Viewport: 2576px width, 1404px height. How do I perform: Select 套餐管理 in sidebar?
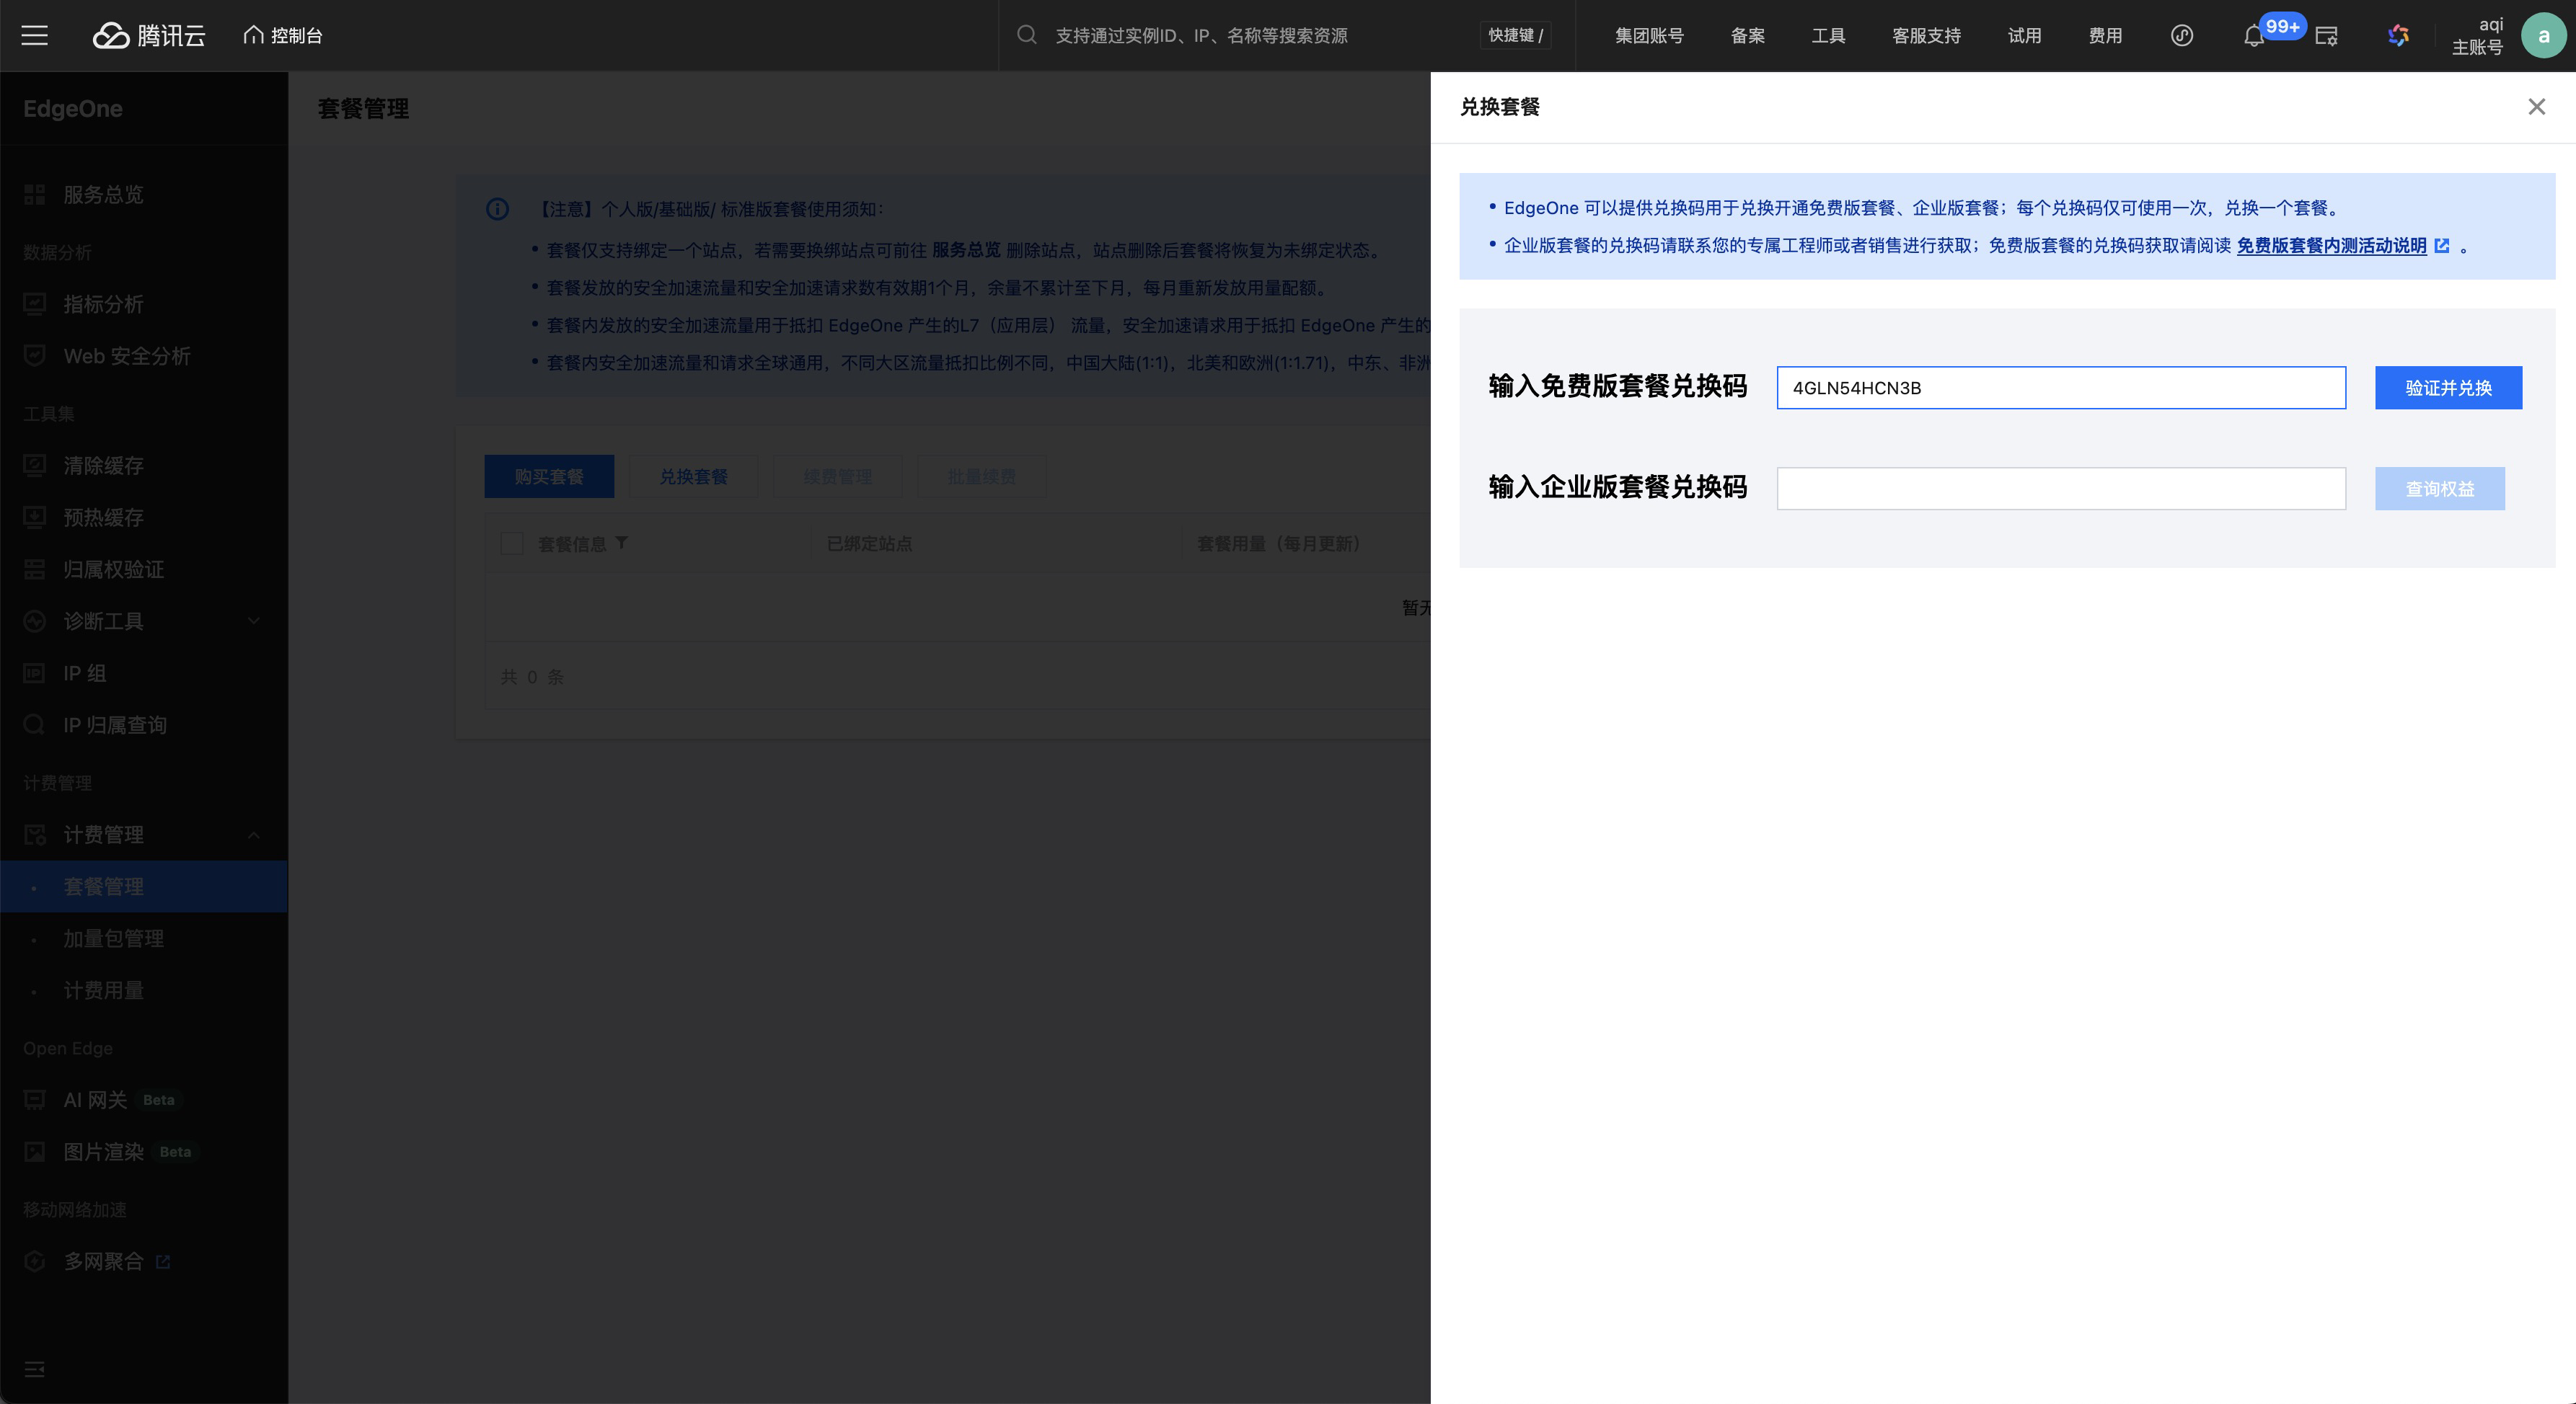pyautogui.click(x=144, y=887)
